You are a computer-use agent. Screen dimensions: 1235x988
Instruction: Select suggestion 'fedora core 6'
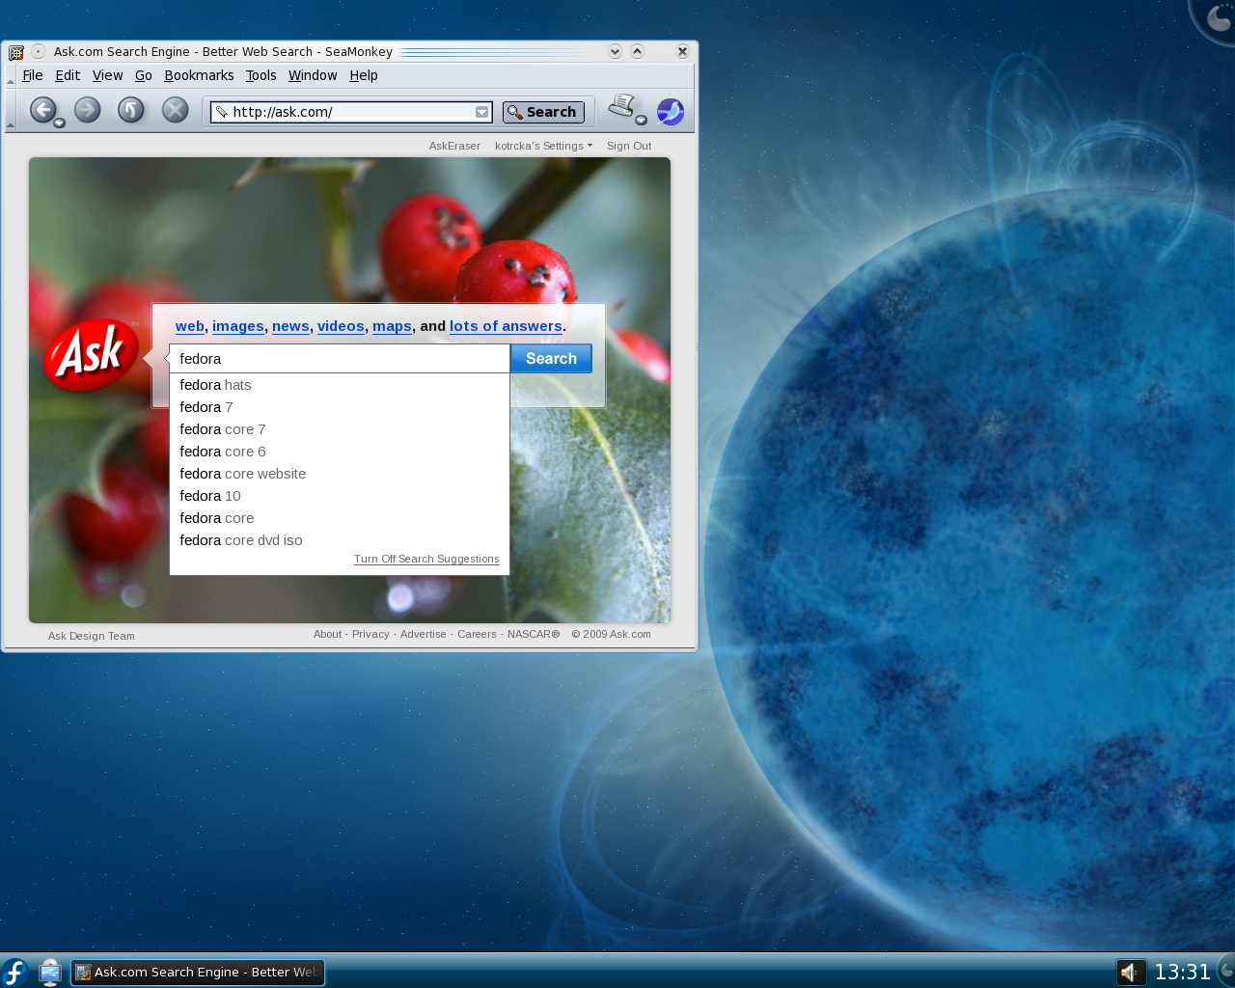pos(340,452)
